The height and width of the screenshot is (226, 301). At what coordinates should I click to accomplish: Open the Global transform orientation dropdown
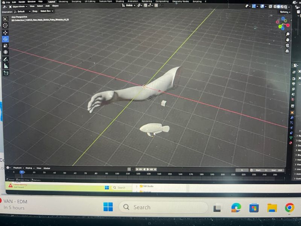[x=129, y=6]
